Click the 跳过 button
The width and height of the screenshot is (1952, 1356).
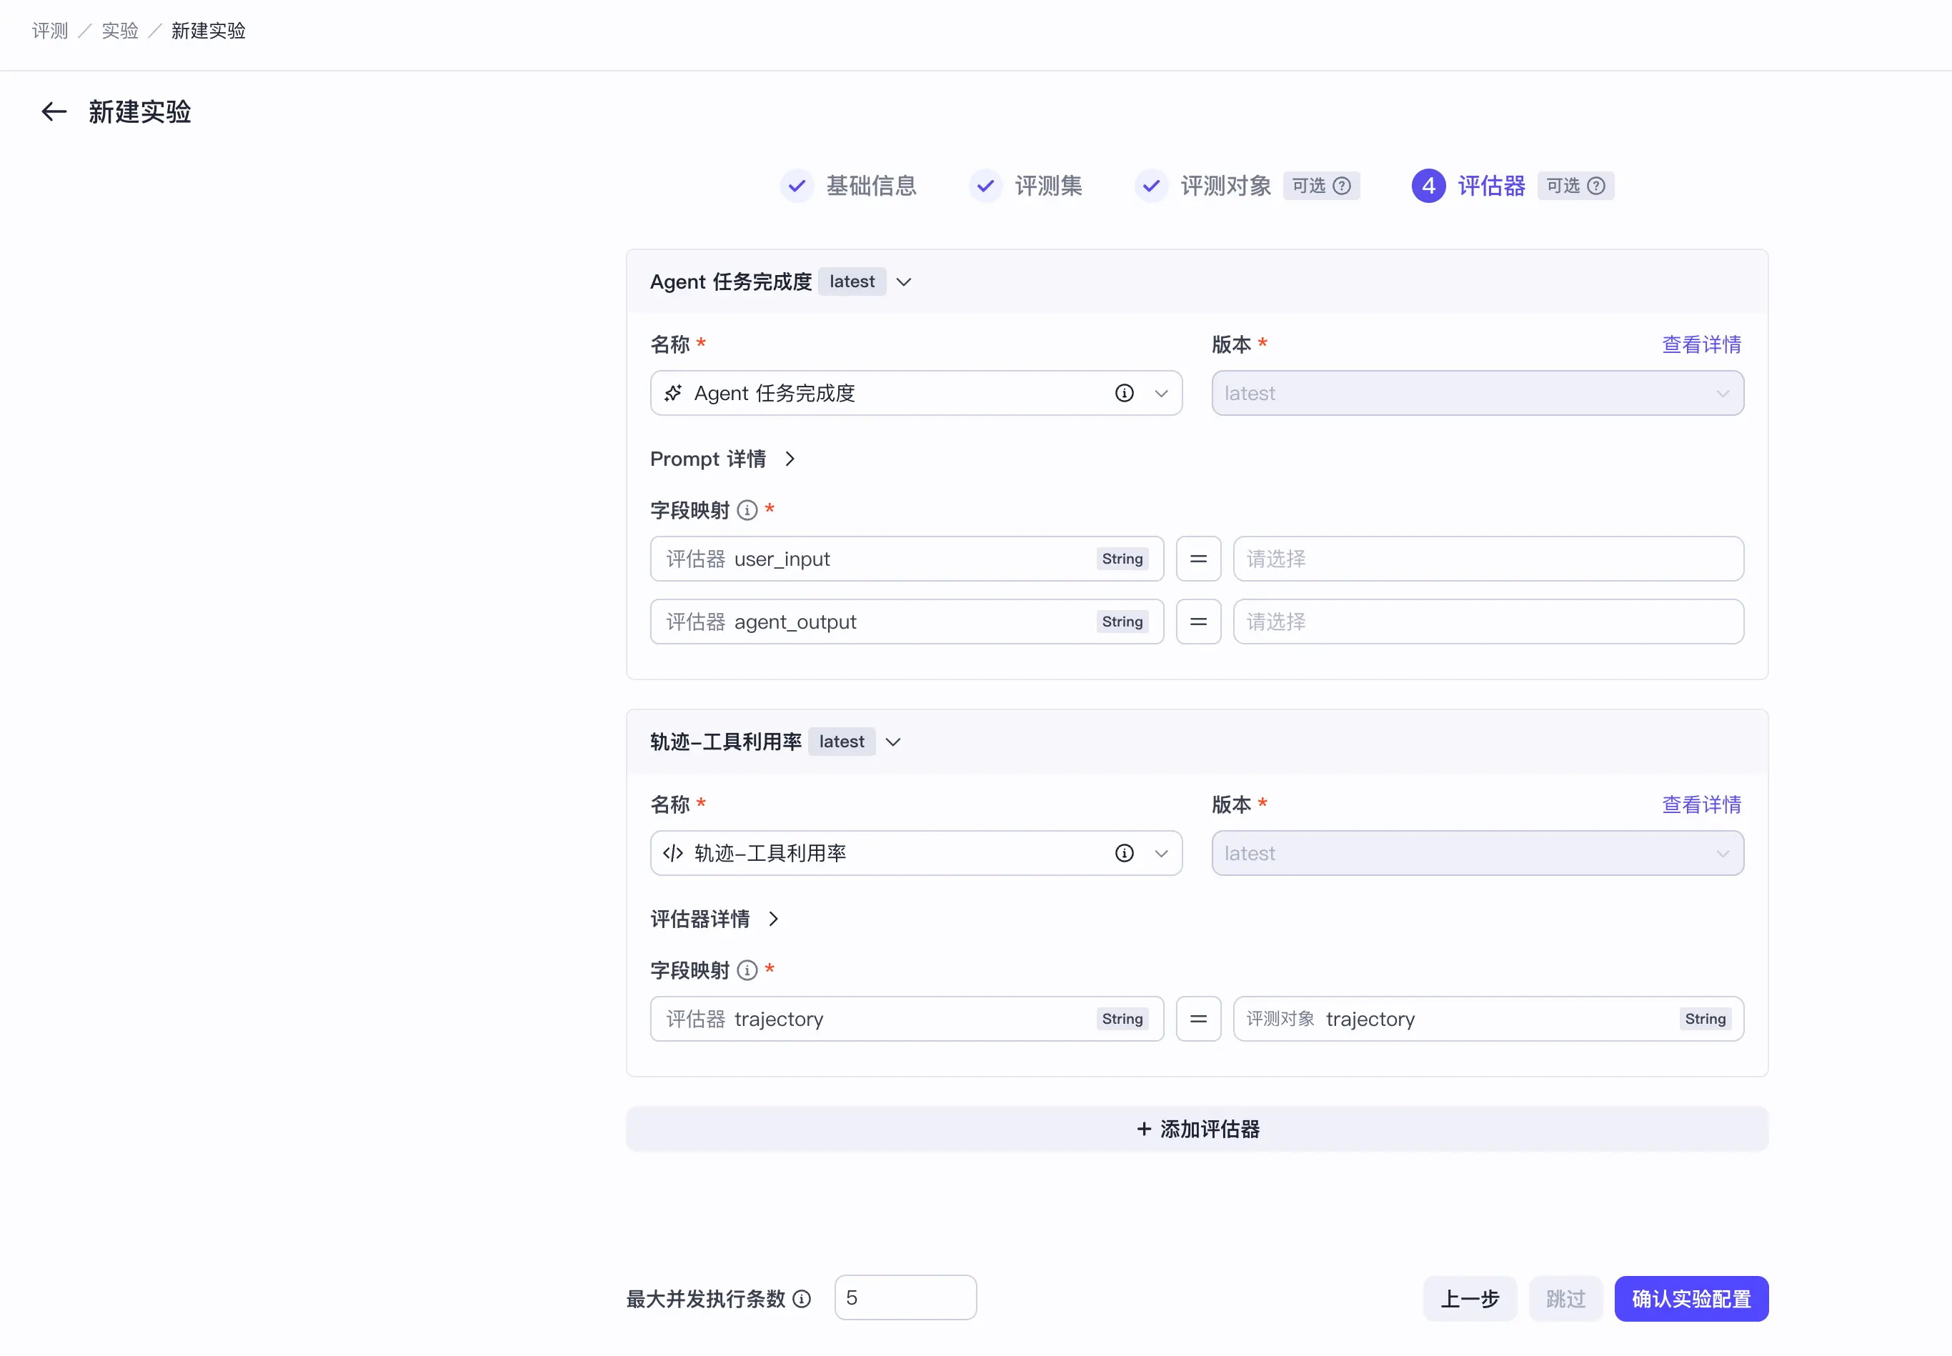pyautogui.click(x=1565, y=1298)
